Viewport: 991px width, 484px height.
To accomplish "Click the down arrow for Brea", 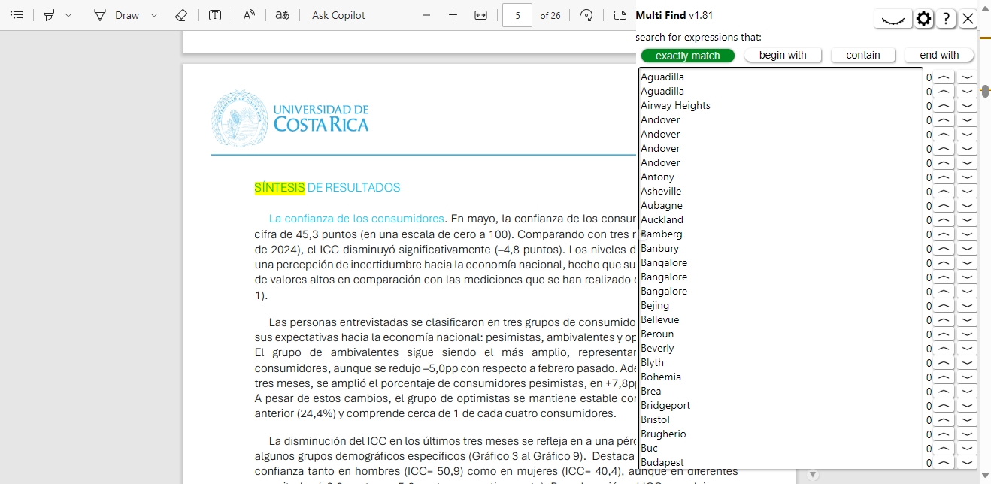I will (x=967, y=392).
